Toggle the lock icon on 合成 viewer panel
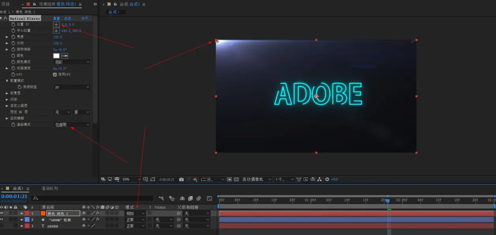This screenshot has height=235, width=496. pos(115,4)
